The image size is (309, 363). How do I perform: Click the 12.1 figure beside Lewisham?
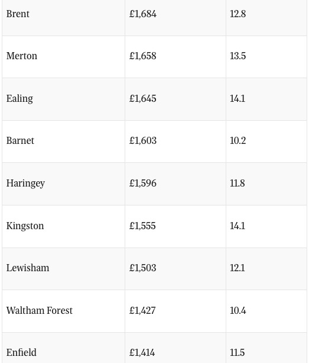pyautogui.click(x=237, y=268)
